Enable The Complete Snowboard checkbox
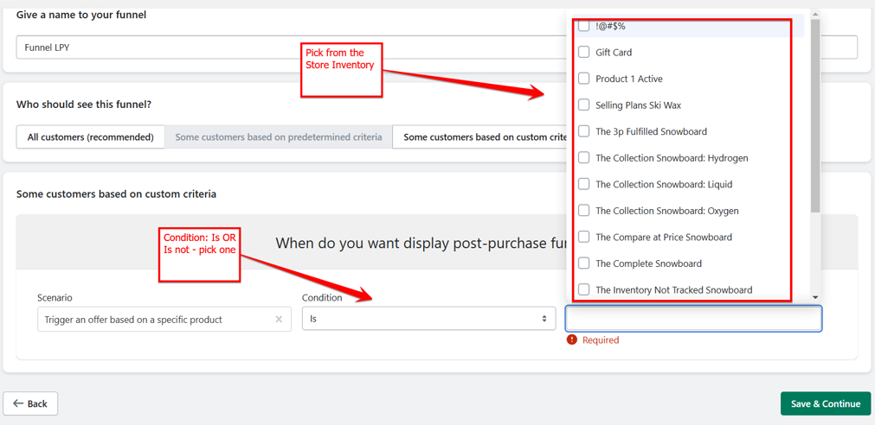Image resolution: width=875 pixels, height=425 pixels. point(584,263)
